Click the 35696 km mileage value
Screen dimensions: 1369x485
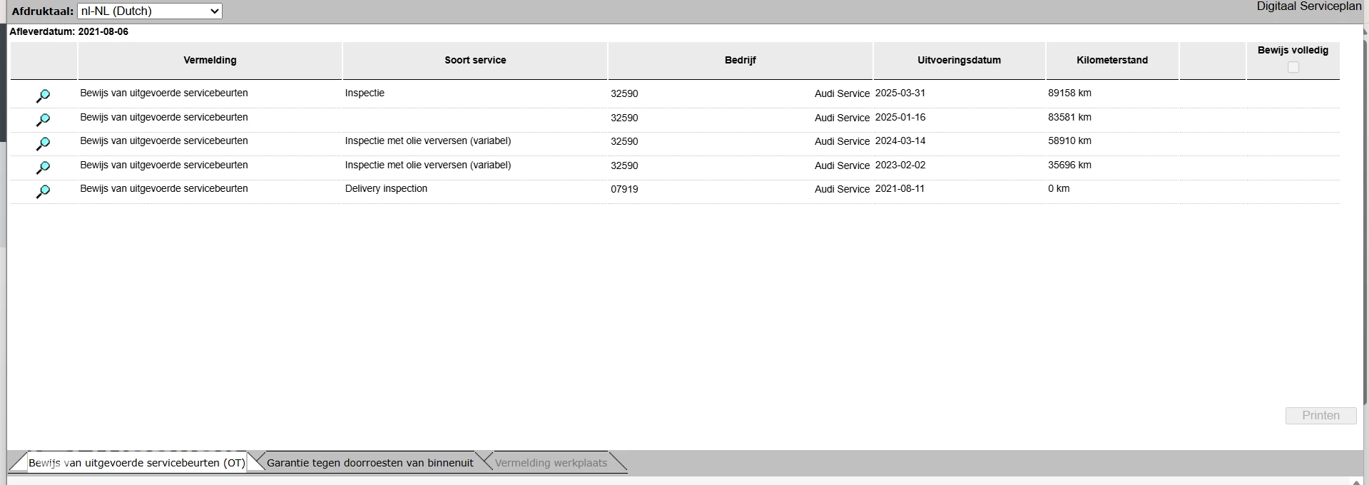(1069, 165)
